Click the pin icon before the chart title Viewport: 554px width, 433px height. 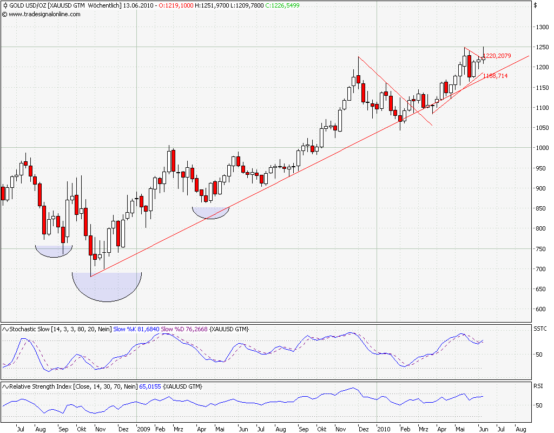pyautogui.click(x=4, y=5)
